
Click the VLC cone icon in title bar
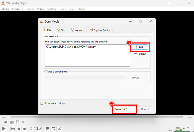pyautogui.click(x=3, y=3)
